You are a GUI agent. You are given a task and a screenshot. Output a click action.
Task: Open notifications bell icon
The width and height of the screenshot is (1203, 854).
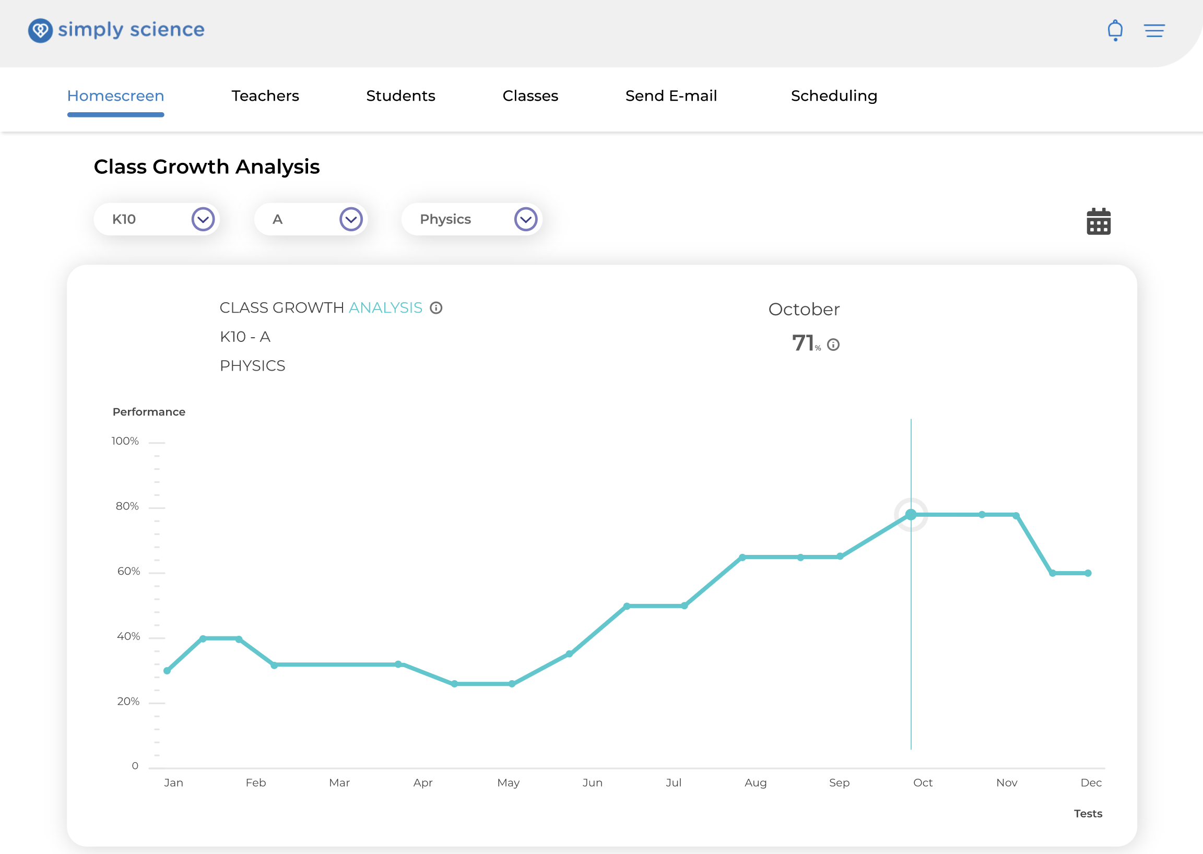1115,30
